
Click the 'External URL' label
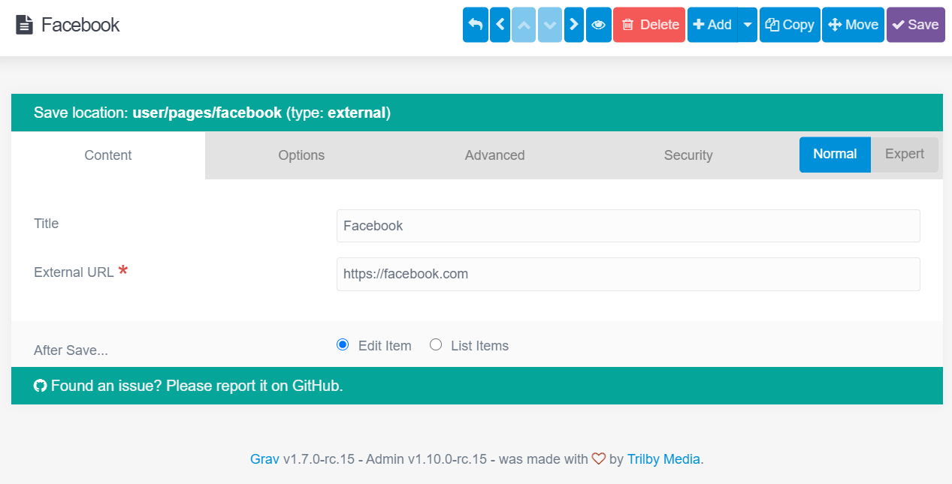click(x=74, y=272)
